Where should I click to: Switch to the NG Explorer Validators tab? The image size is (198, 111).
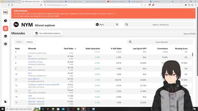54,2
